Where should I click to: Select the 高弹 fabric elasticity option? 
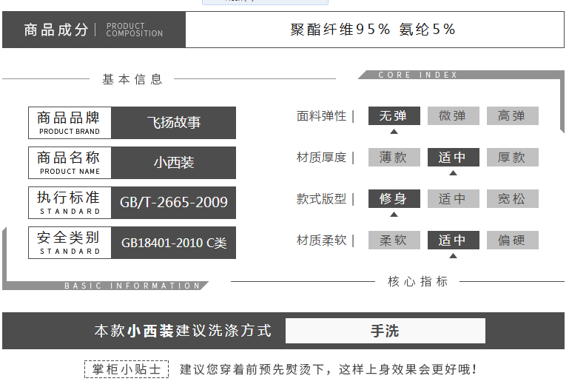[x=512, y=116]
